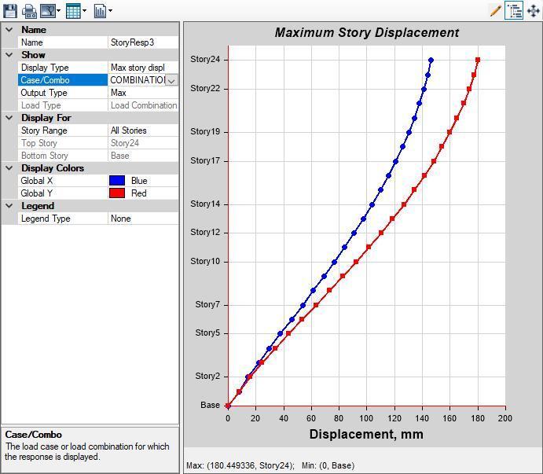The width and height of the screenshot is (543, 474).
Task: Click the 200 value on displacement axis
Action: 505,418
